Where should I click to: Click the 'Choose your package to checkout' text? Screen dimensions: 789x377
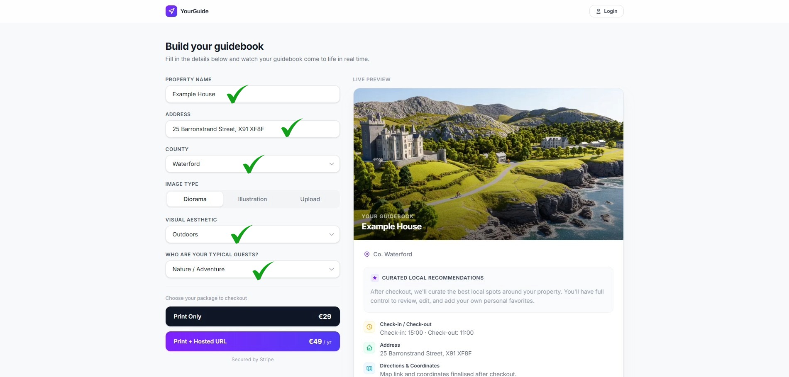[206, 298]
